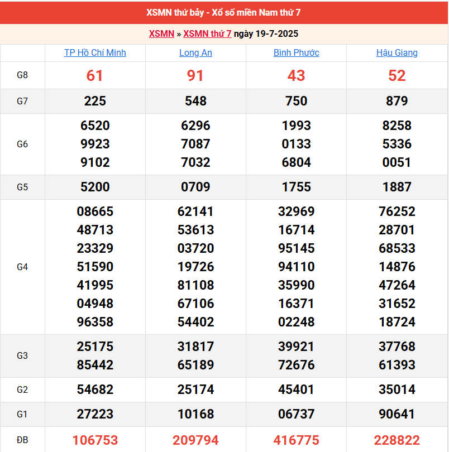Open the Hậu Giang column link
This screenshot has height=452, width=449.
(397, 53)
